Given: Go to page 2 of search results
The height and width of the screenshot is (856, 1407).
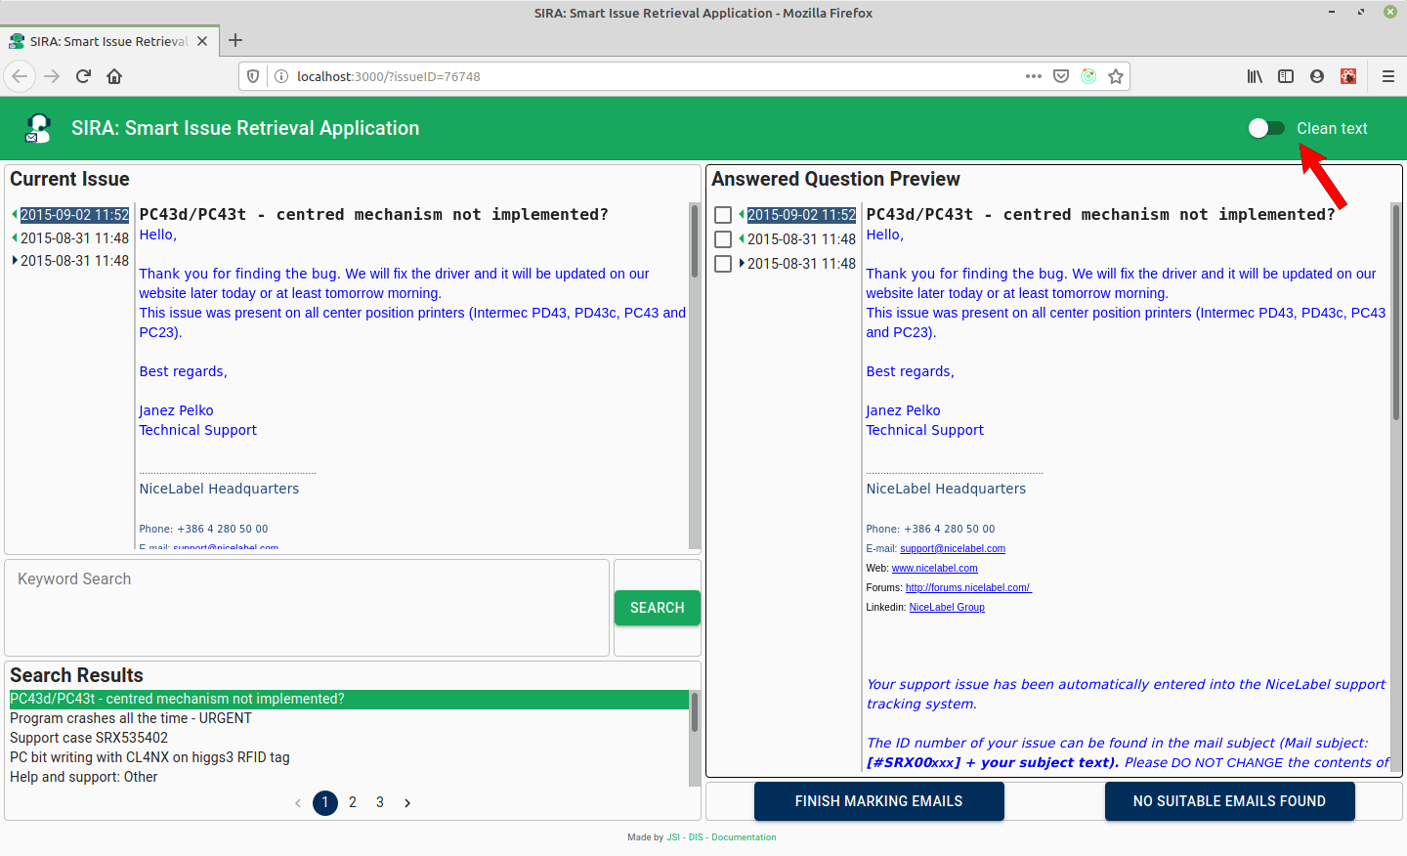Looking at the screenshot, I should pos(353,801).
